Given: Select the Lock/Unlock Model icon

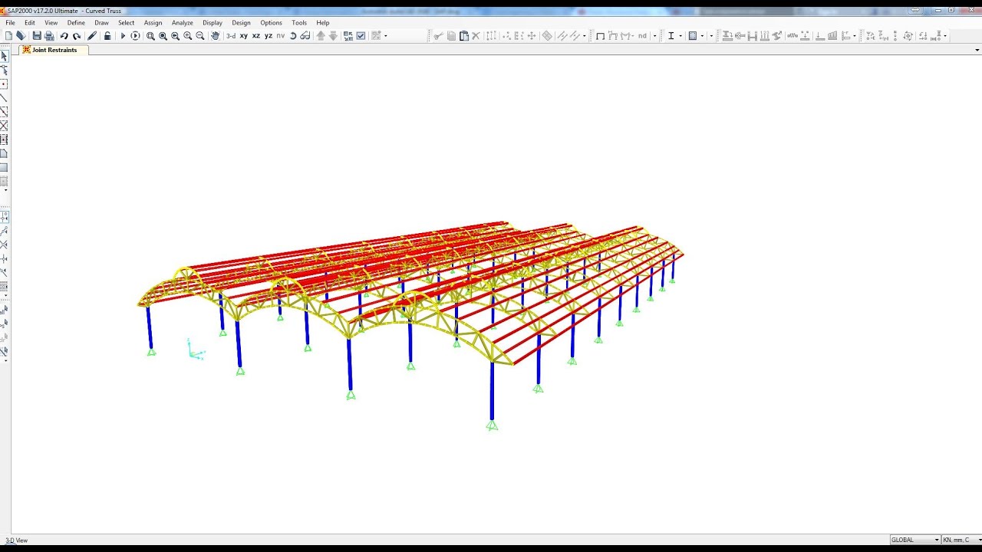Looking at the screenshot, I should [107, 35].
